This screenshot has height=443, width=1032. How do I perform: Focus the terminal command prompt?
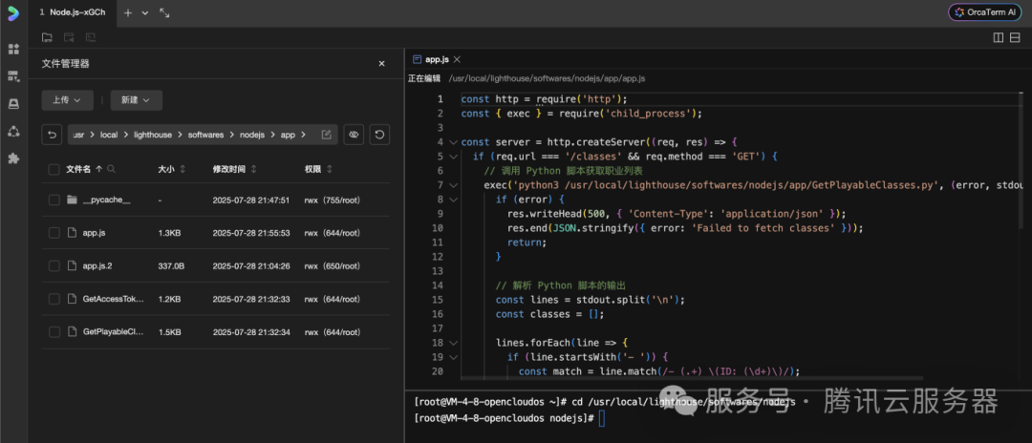[602, 419]
